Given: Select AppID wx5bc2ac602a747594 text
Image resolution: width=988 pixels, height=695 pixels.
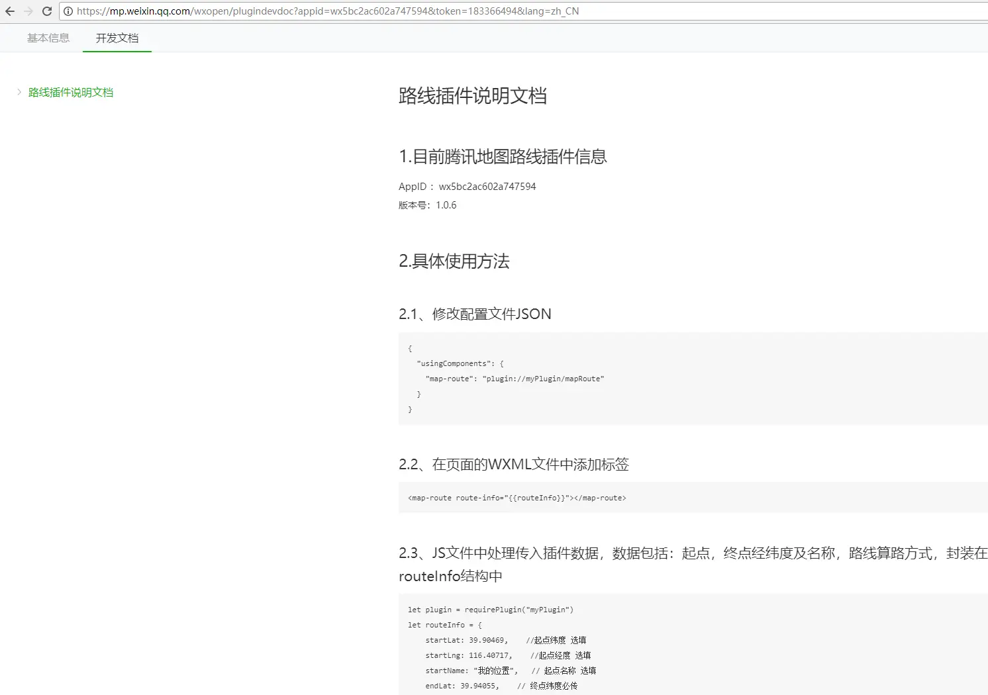Looking at the screenshot, I should (468, 187).
